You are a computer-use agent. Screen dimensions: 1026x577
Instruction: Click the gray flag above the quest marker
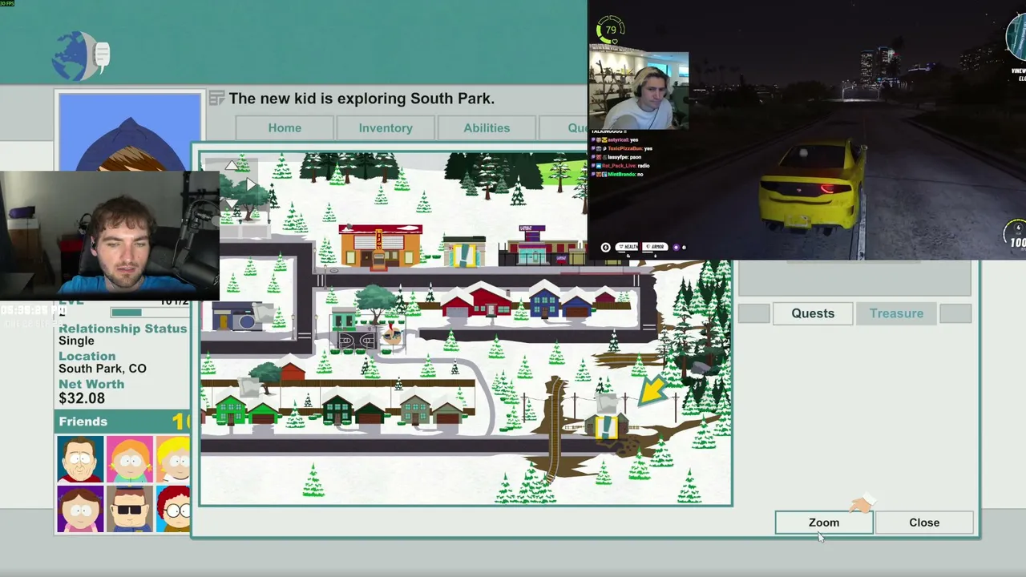(607, 403)
